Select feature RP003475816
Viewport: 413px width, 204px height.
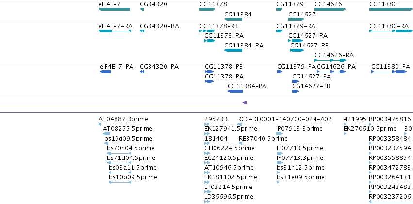370,124
